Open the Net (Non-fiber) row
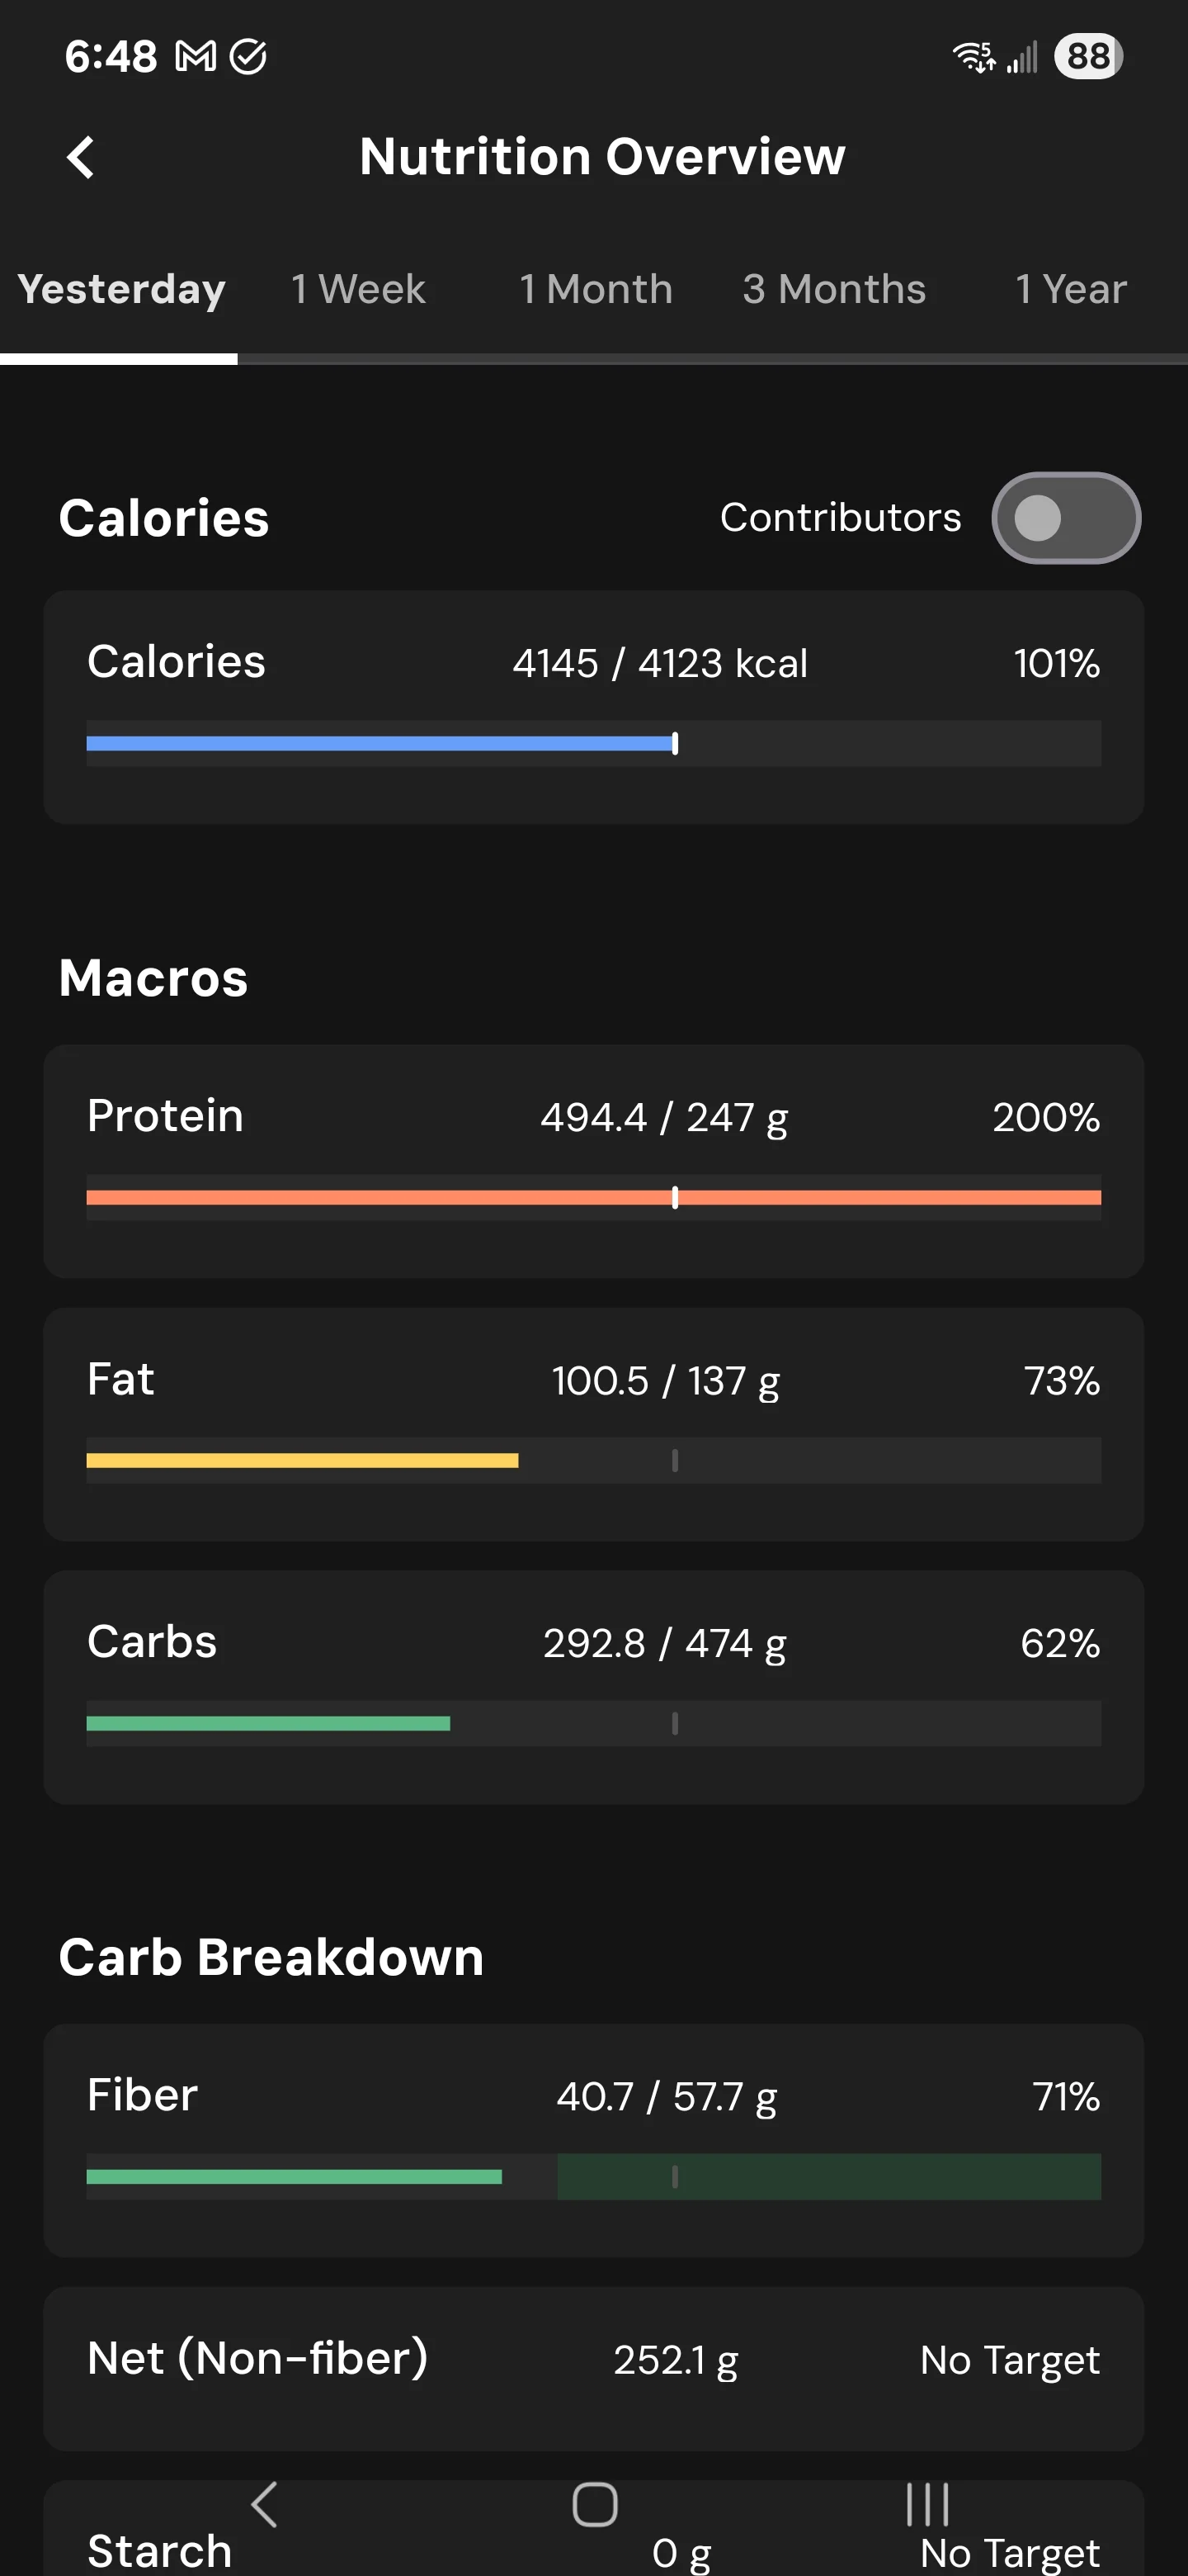This screenshot has height=2576, width=1188. click(x=593, y=2368)
